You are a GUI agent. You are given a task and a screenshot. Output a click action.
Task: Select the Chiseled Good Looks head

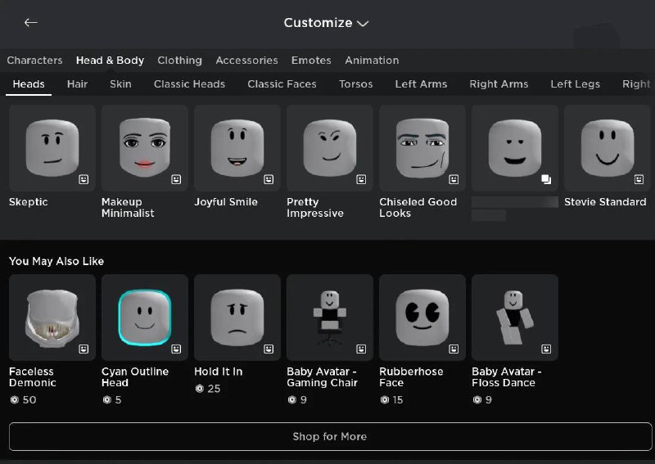tap(422, 148)
